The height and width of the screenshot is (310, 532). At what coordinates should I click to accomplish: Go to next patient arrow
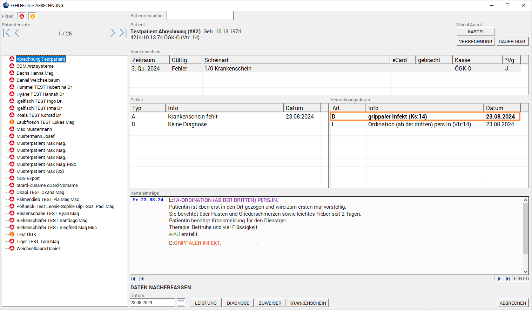coord(113,33)
